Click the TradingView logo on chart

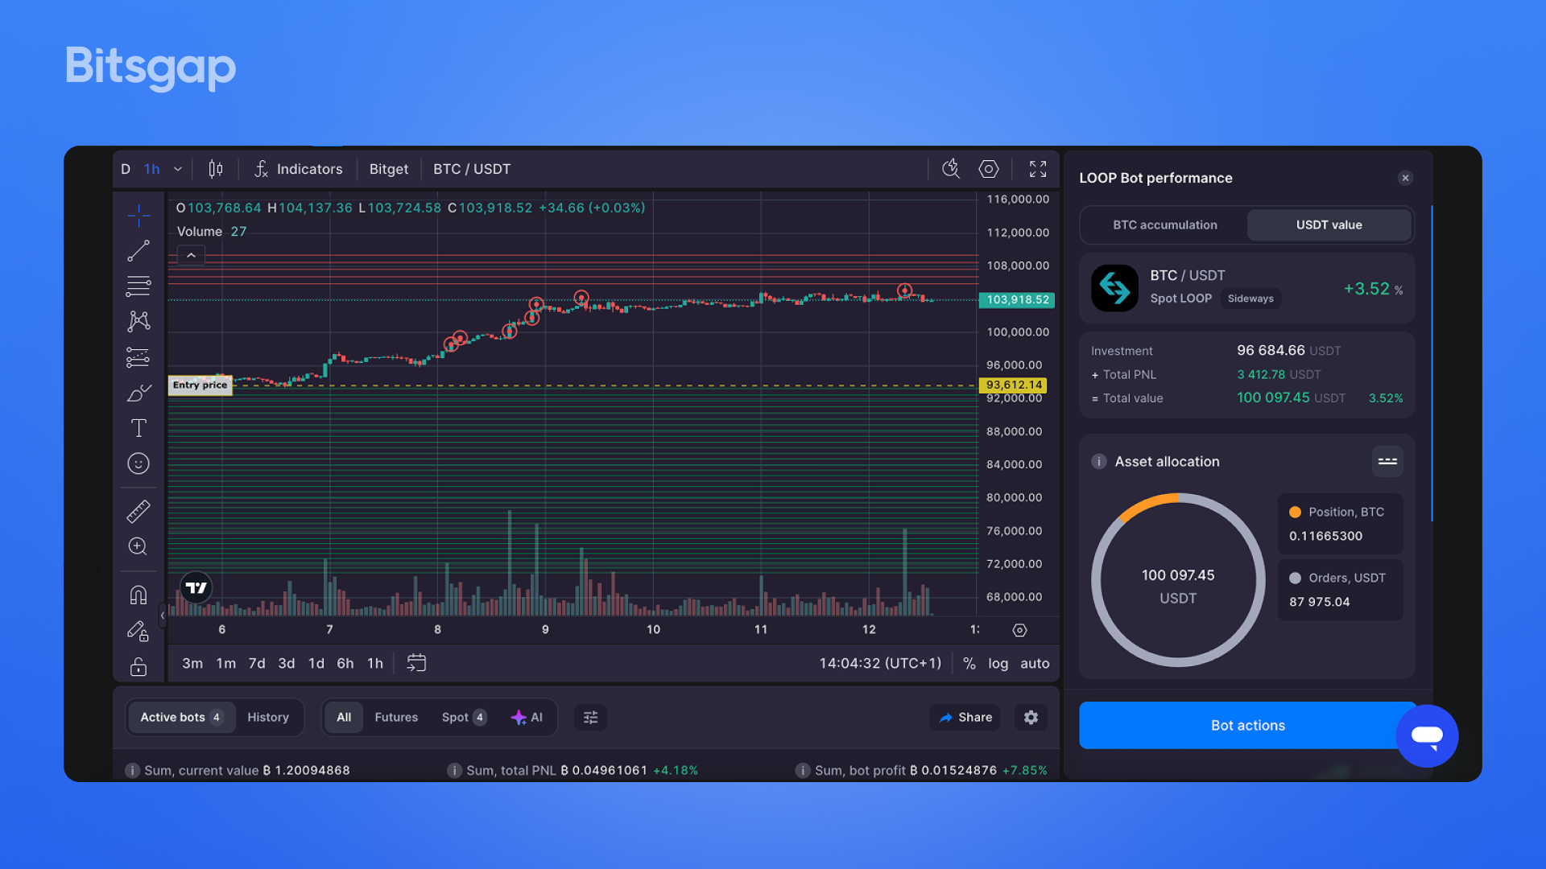(196, 588)
